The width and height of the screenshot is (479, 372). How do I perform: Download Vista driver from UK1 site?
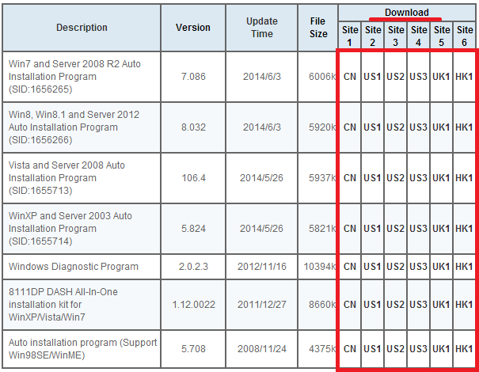click(441, 178)
